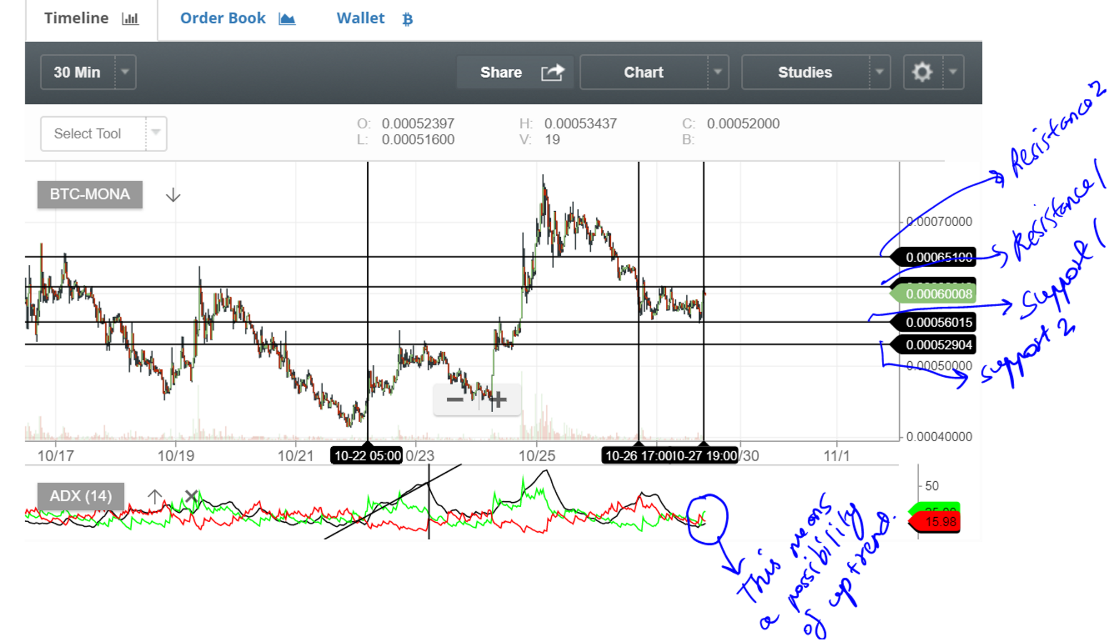Viewport: 1107px width, 640px height.
Task: Move the BTC-MONA panel down using the arrow
Action: pos(173,195)
